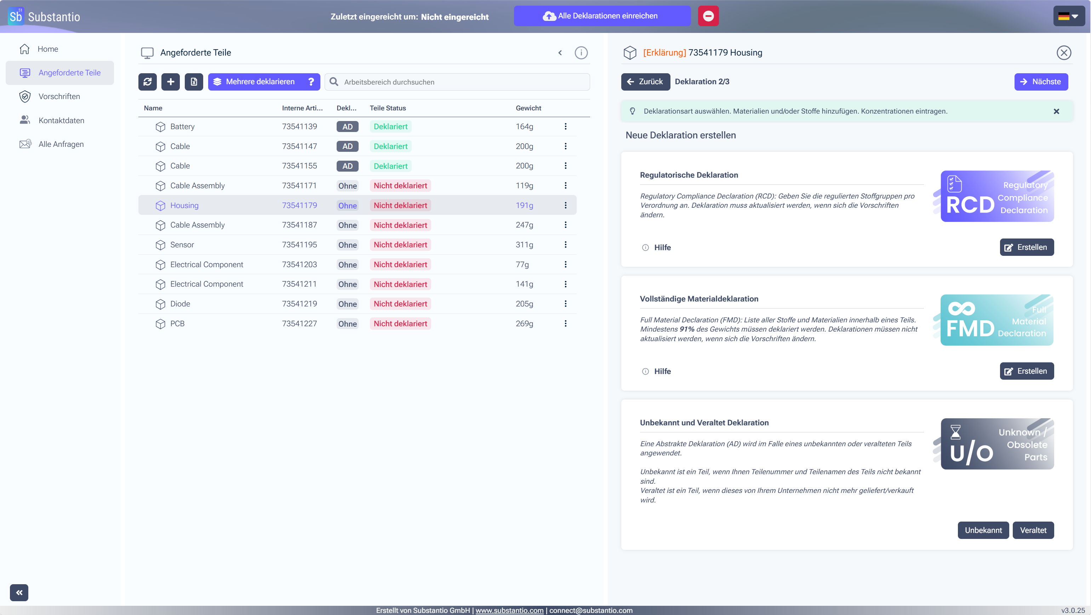Click the Excel export icon button
The image size is (1091, 615).
click(x=194, y=82)
